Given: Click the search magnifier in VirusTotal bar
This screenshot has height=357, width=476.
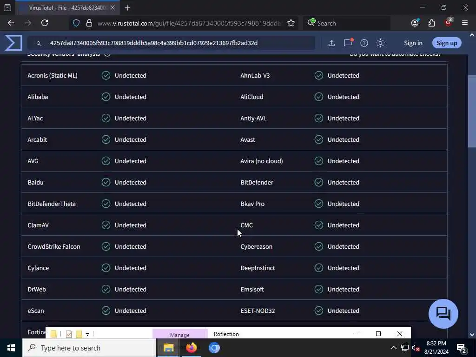Looking at the screenshot, I should (x=39, y=43).
